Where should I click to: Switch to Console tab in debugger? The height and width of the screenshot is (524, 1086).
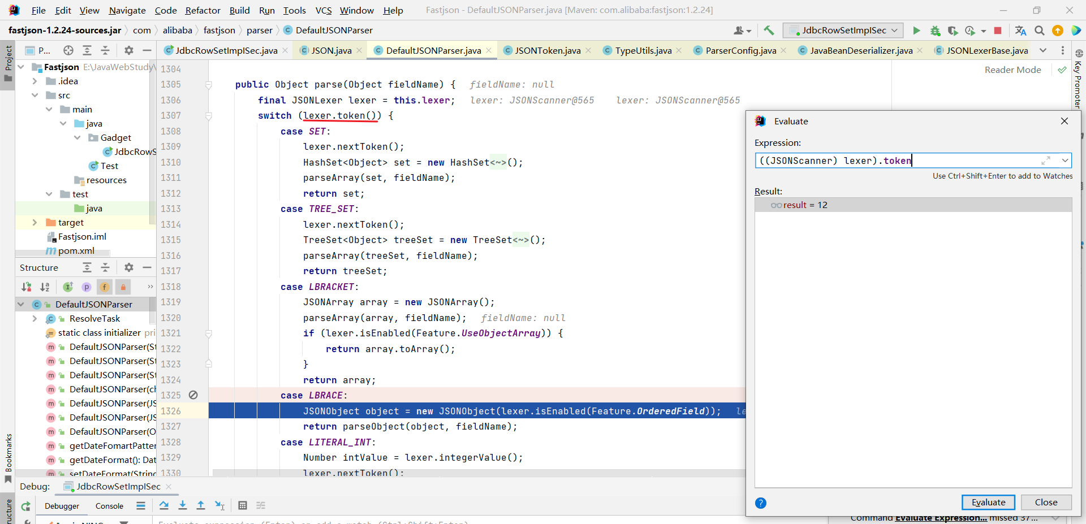click(x=109, y=506)
